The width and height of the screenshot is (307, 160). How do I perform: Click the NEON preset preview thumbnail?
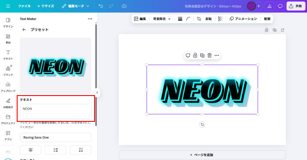(x=55, y=66)
